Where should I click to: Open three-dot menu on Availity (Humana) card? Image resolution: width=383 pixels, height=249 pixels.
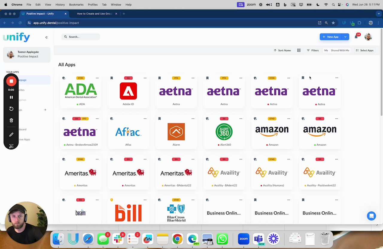tap(288, 159)
